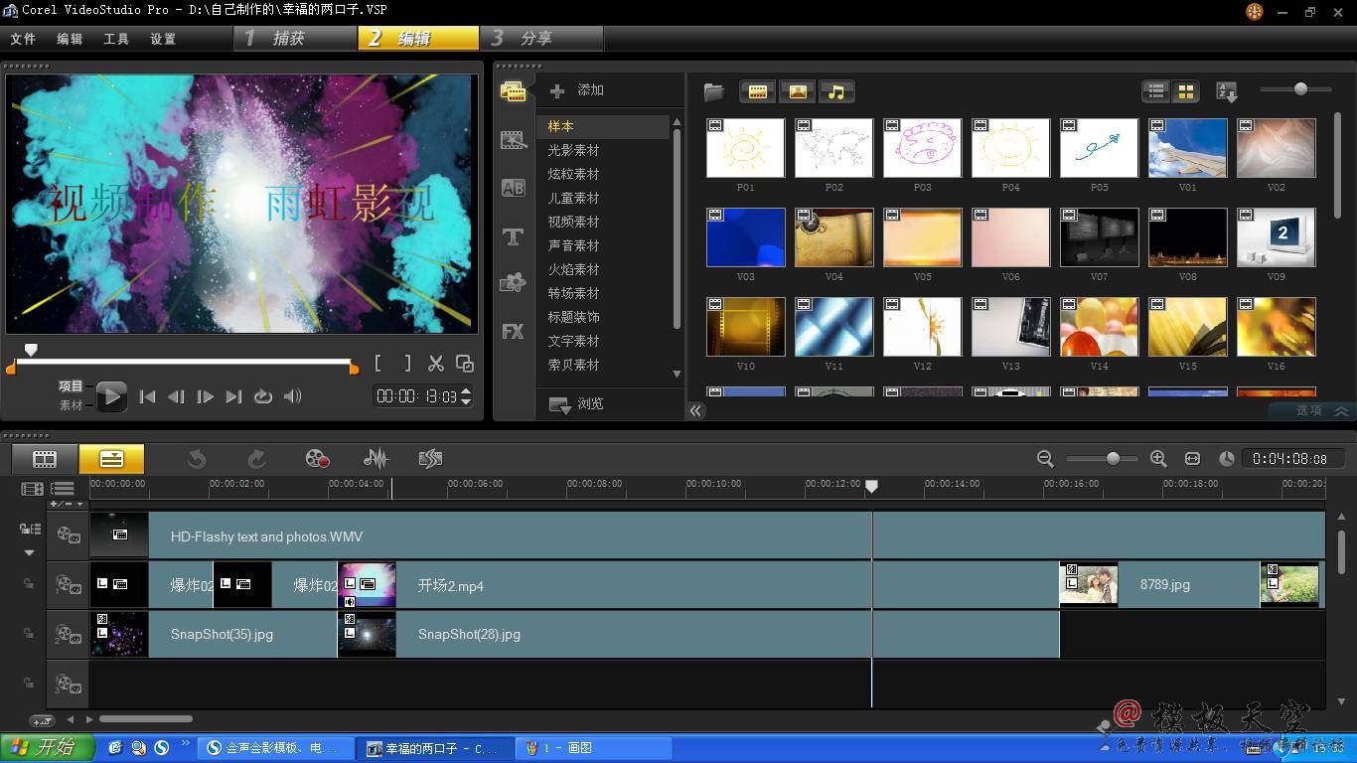Click the preview scrubber handle
Screen dimensions: 1357x763
(x=31, y=350)
